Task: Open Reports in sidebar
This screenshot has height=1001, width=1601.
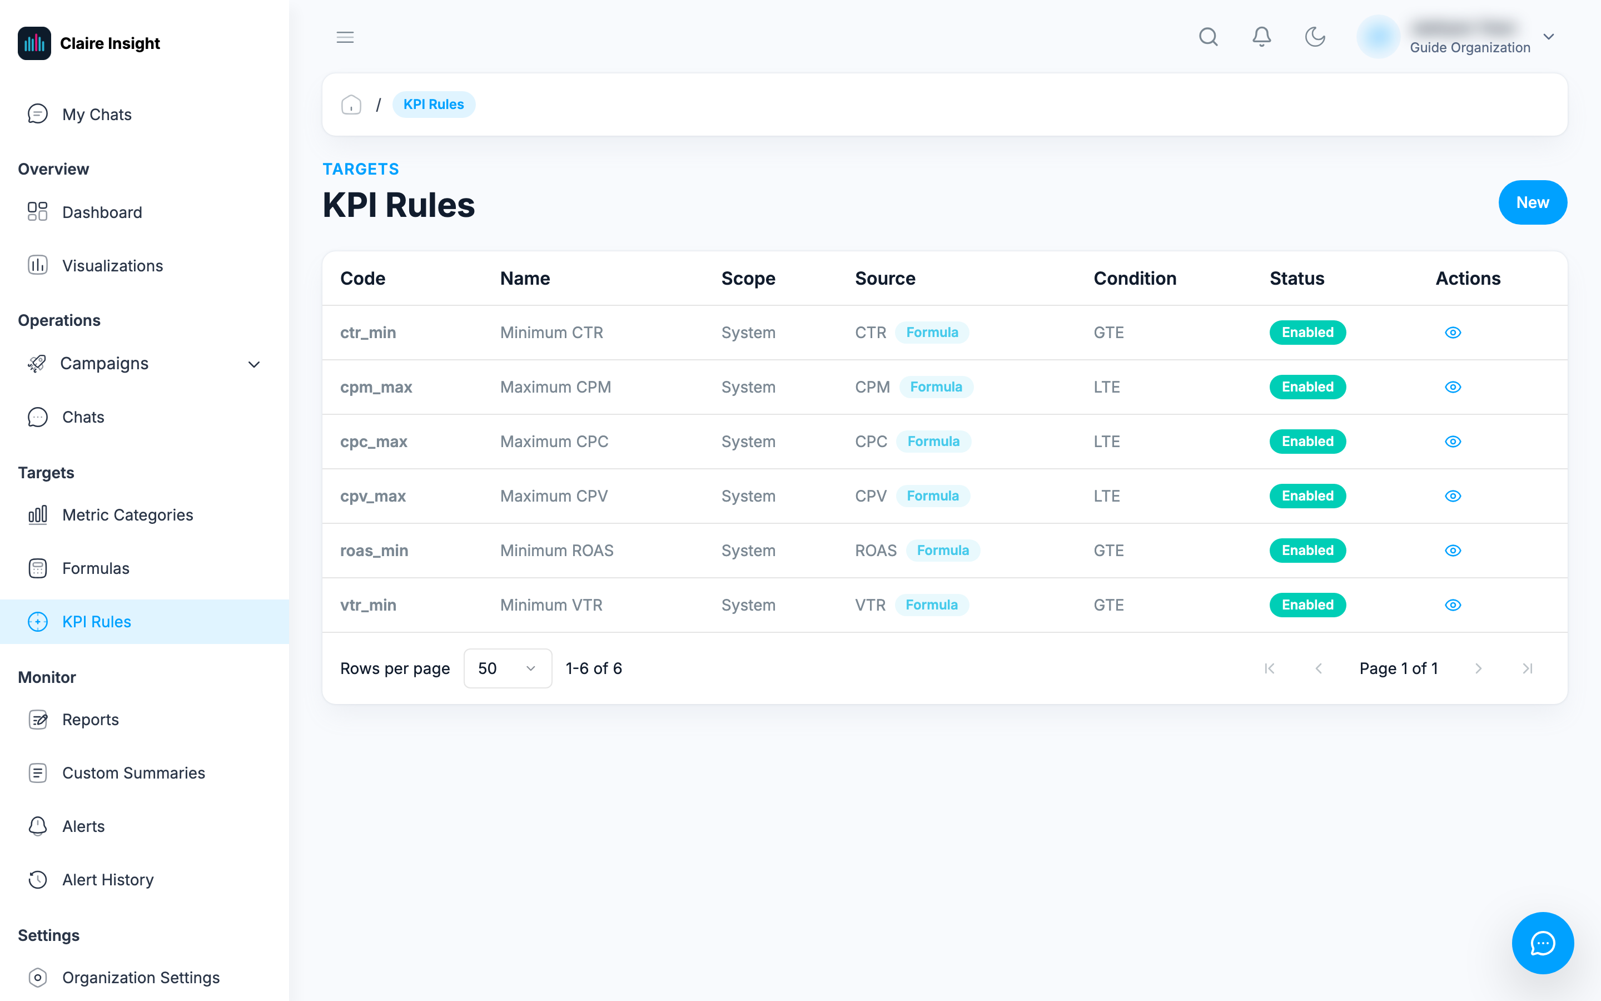Action: (144, 720)
